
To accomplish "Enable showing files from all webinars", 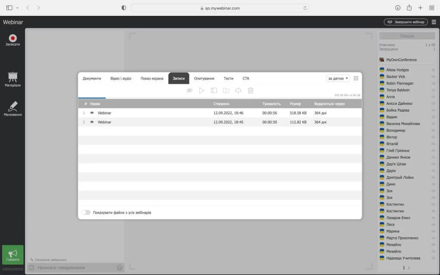I will (x=86, y=212).
